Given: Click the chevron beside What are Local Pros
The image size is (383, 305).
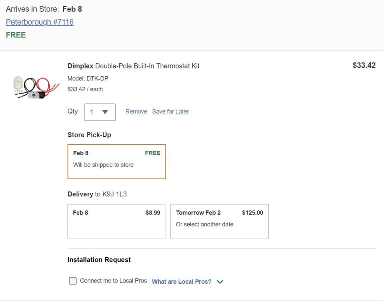Looking at the screenshot, I should point(220,281).
